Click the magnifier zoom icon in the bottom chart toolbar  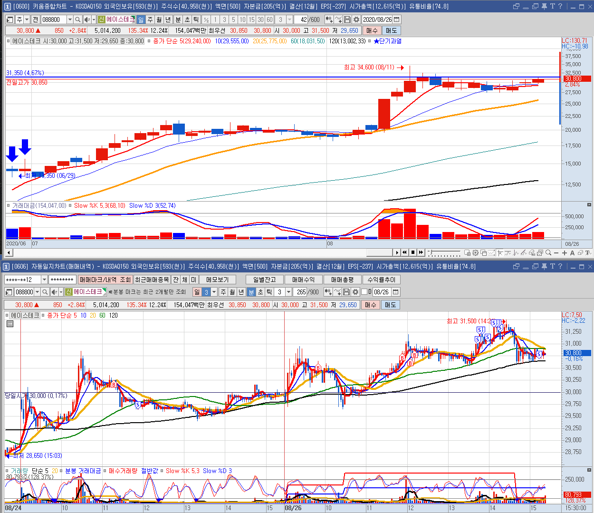pos(548,252)
